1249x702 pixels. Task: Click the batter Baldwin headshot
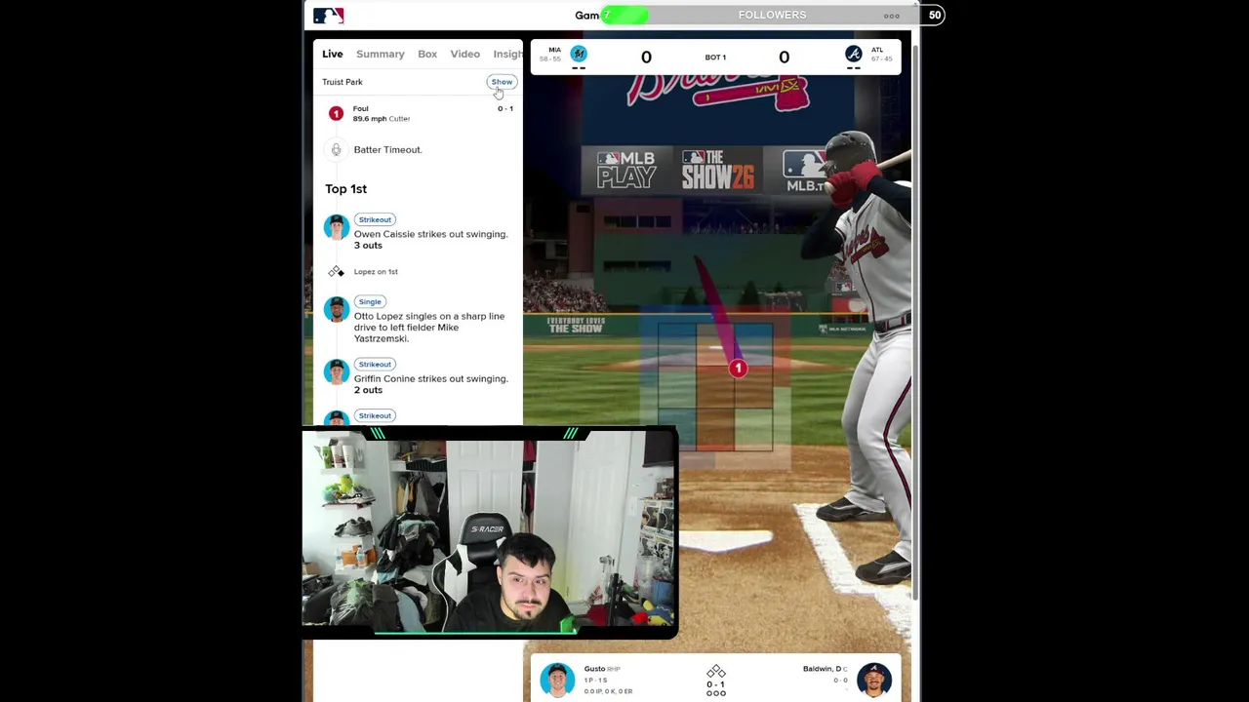point(873,679)
